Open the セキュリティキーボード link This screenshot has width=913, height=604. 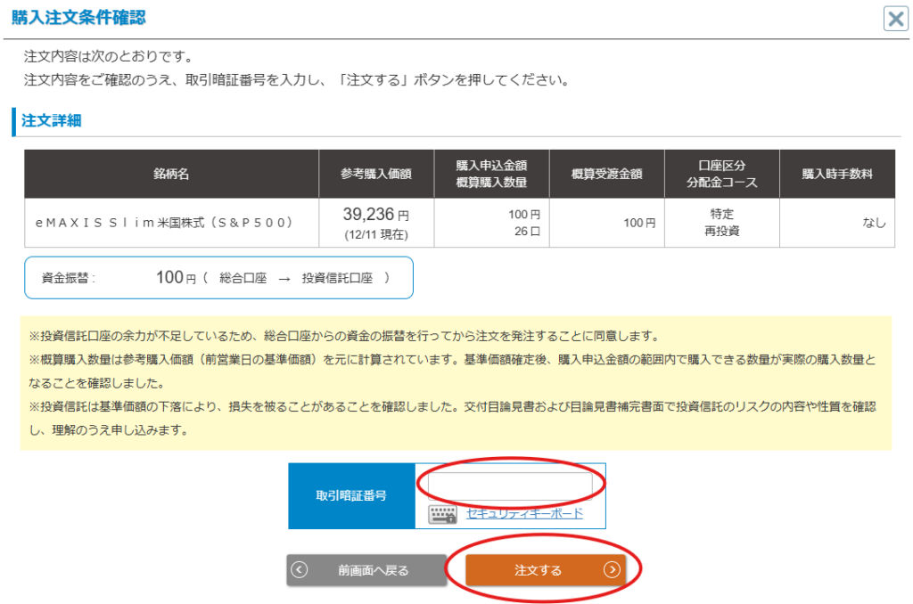click(524, 513)
